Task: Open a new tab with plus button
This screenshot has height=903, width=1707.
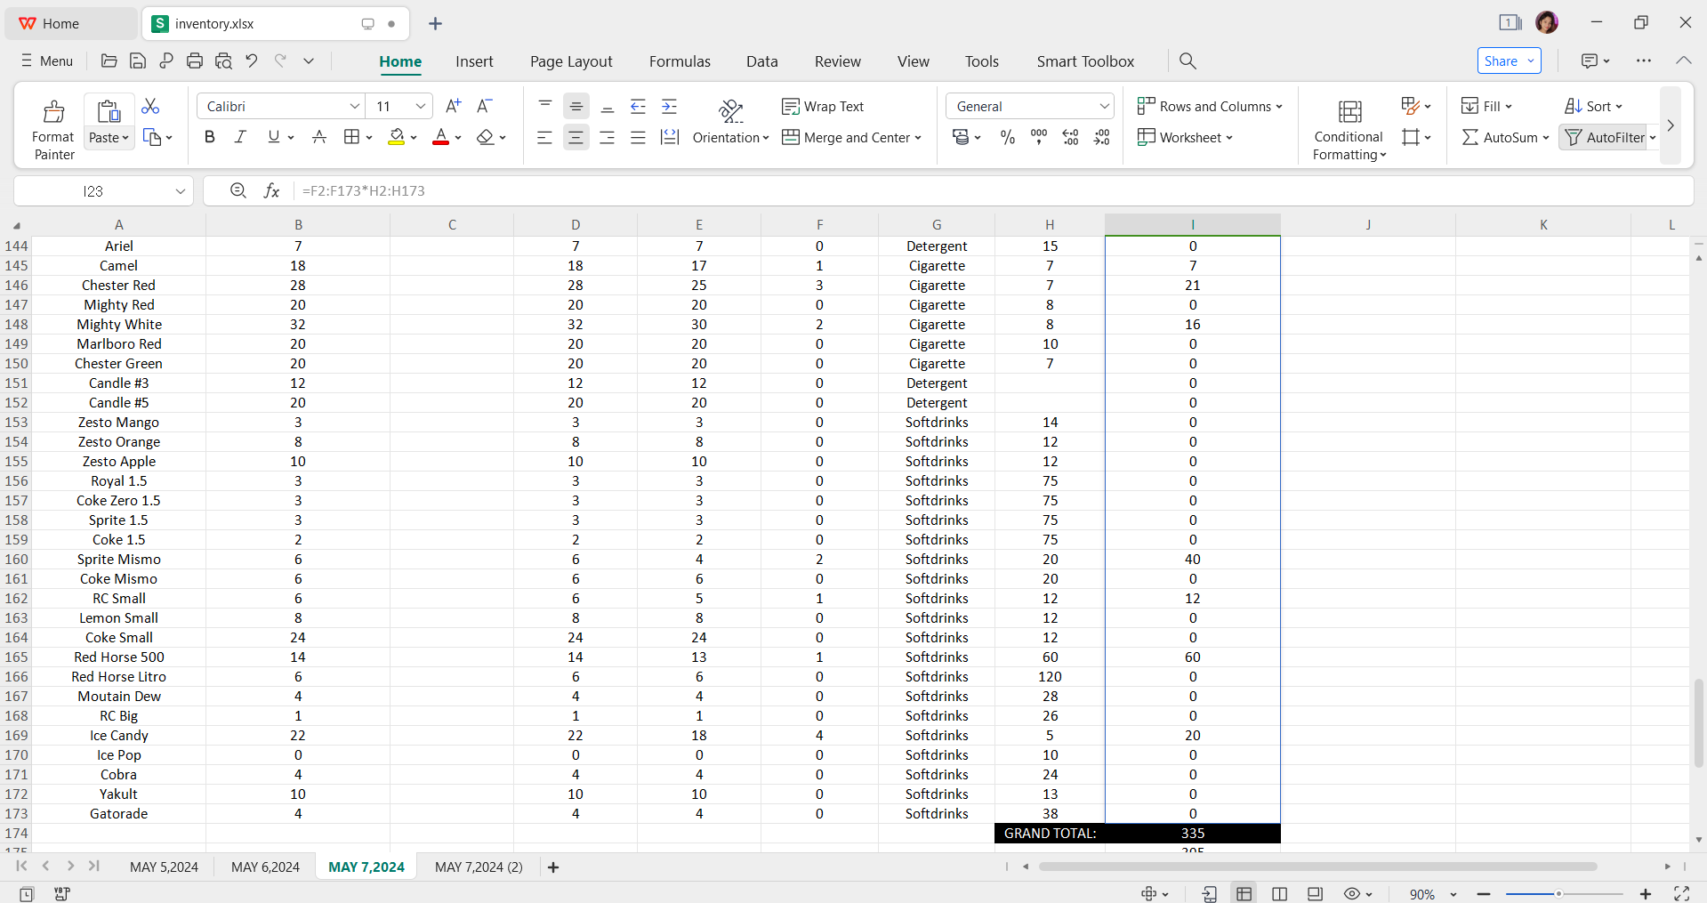Action: (x=435, y=23)
